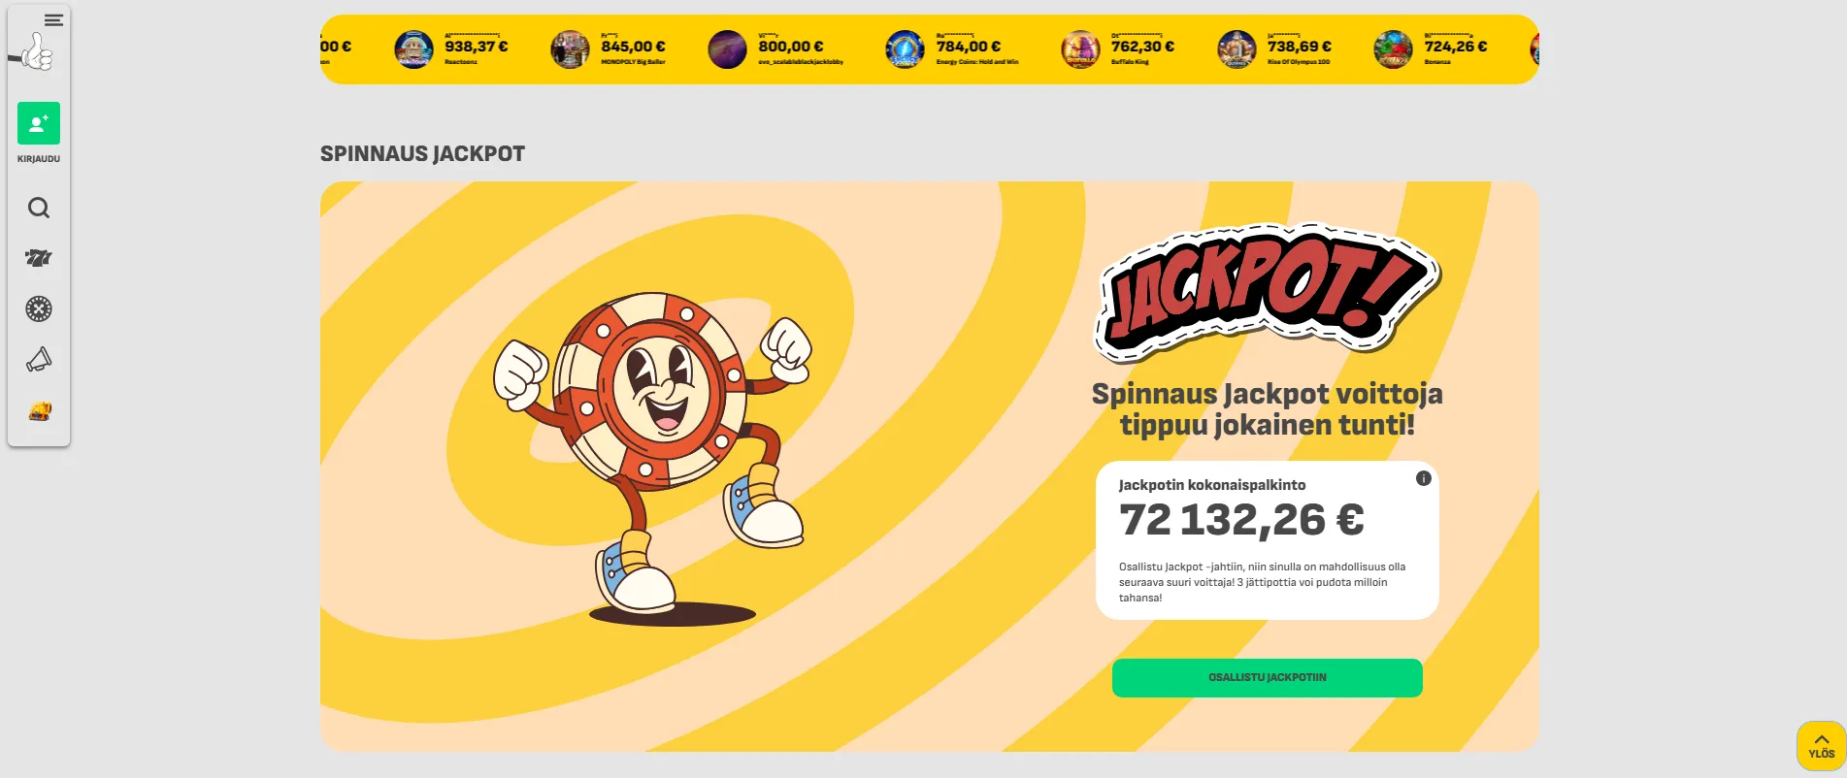
Task: Open the treasure chest icon in sidebar
Action: pos(40,411)
